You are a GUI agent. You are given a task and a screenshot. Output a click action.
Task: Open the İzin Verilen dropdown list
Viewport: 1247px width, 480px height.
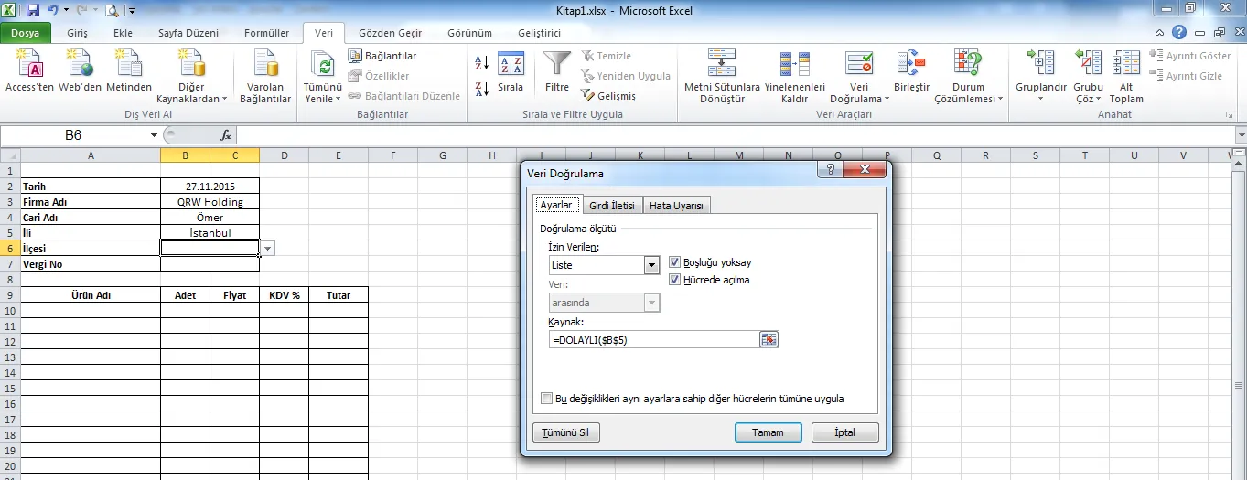pos(651,265)
